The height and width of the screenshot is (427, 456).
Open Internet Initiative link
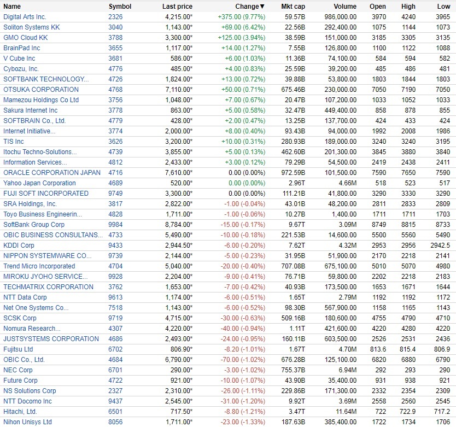[30, 131]
